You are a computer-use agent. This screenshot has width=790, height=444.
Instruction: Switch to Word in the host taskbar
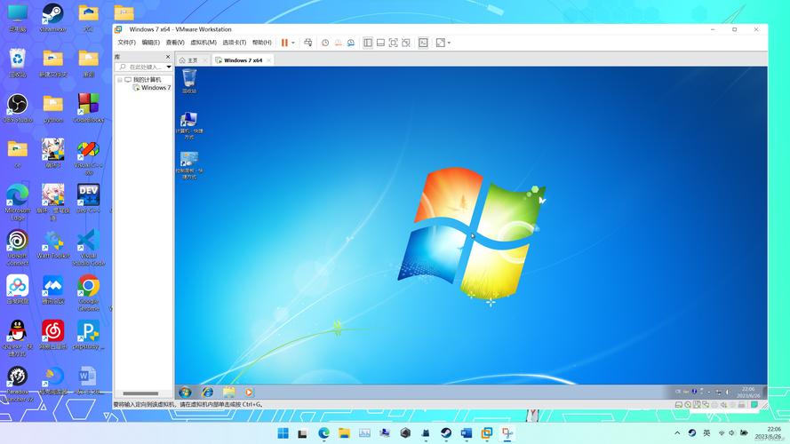[467, 433]
